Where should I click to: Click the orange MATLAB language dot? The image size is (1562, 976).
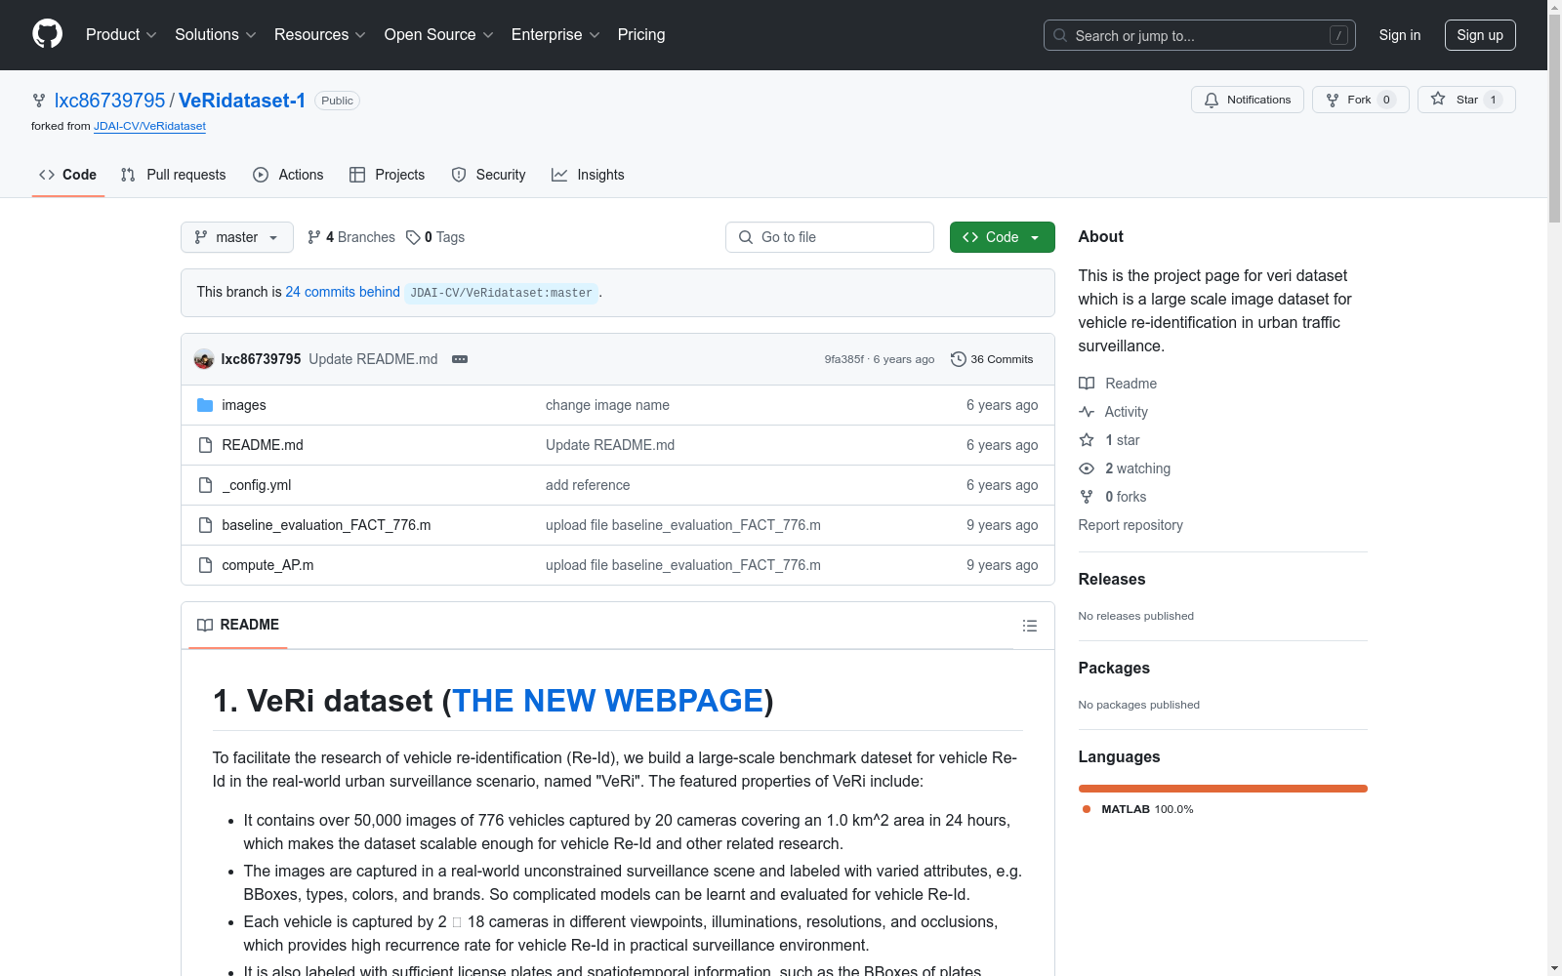(1087, 809)
